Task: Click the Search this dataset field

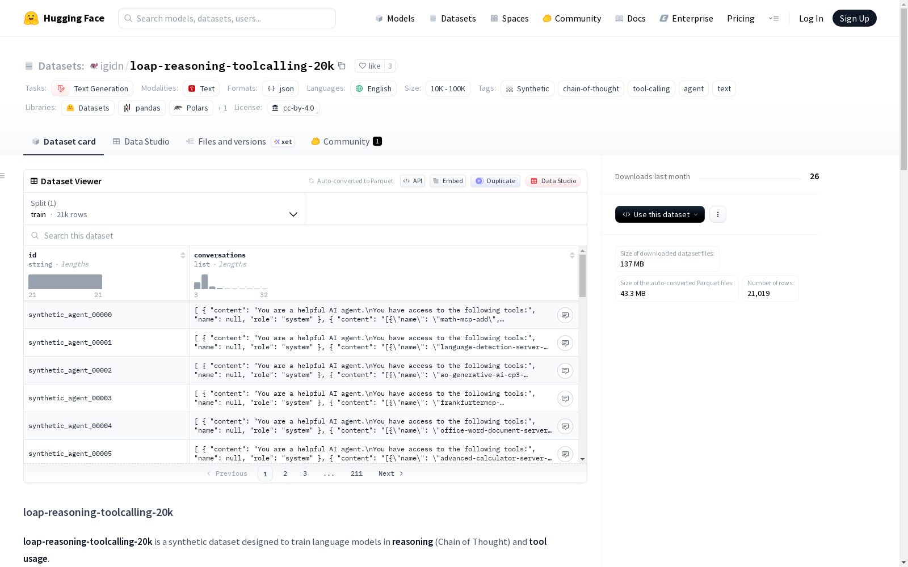Action: coord(305,235)
